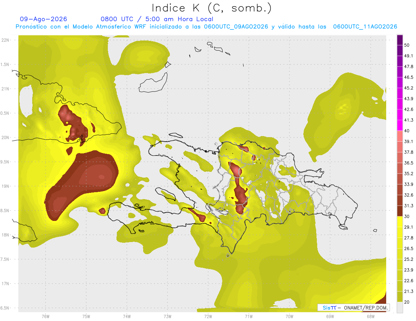
Task: Click the "69W" longitude label
Action: tap(330, 316)
